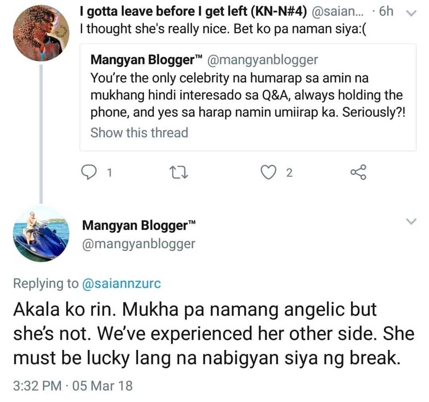This screenshot has width=429, height=402.
Task: Click "Show this thread" link
Action: [139, 133]
